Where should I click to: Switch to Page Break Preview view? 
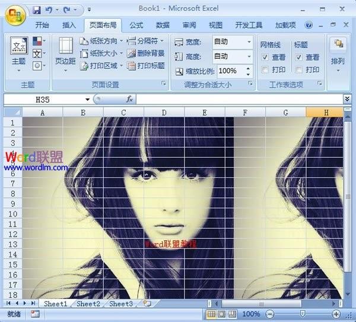click(232, 314)
